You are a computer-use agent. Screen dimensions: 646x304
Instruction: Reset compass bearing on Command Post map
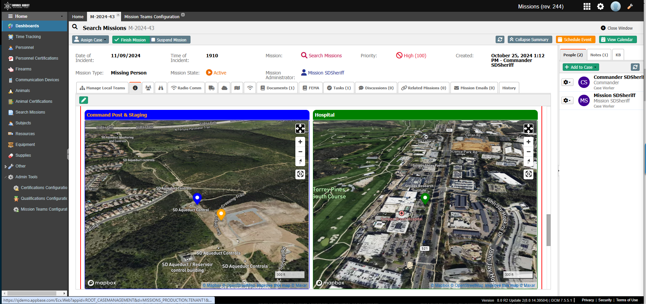[x=300, y=161]
